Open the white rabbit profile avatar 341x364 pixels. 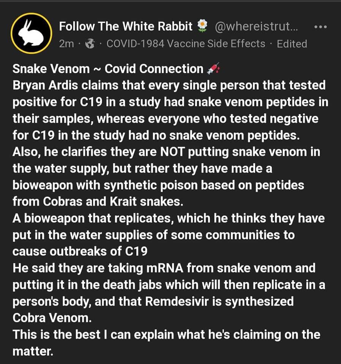click(x=32, y=34)
